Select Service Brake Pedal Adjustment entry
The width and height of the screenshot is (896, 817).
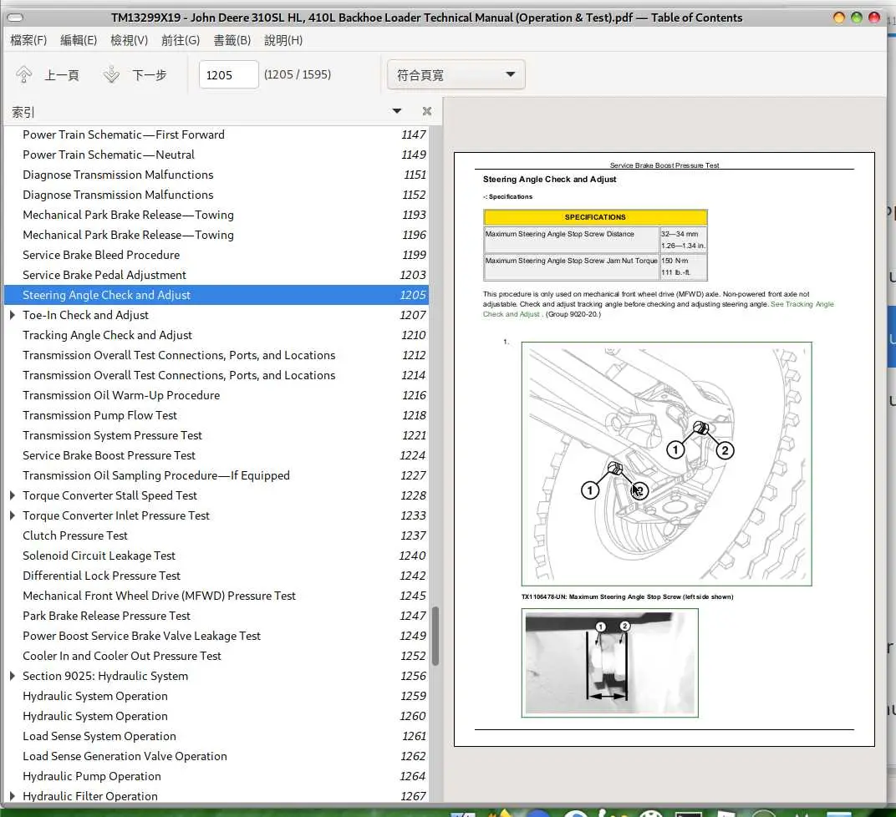(216, 275)
